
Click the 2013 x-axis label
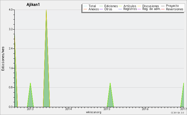pos(30,109)
